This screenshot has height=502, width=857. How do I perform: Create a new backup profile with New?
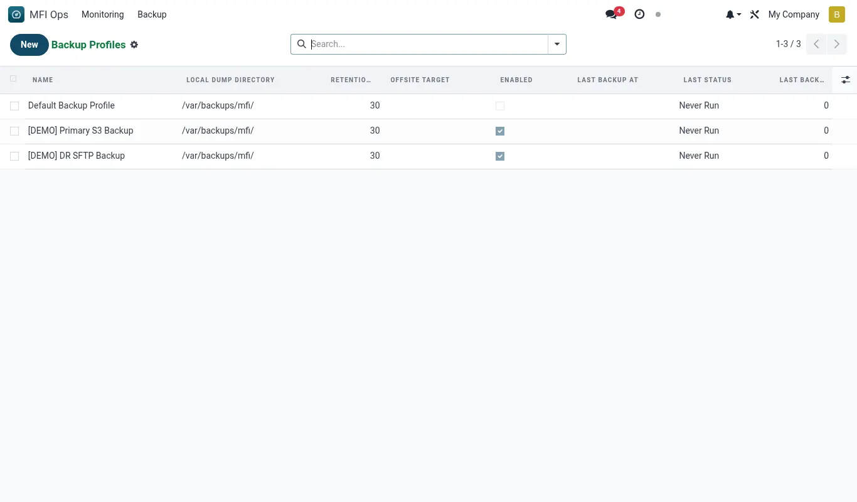29,45
